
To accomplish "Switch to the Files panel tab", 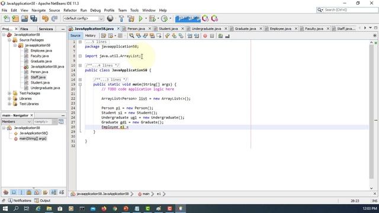I will pos(24,29).
